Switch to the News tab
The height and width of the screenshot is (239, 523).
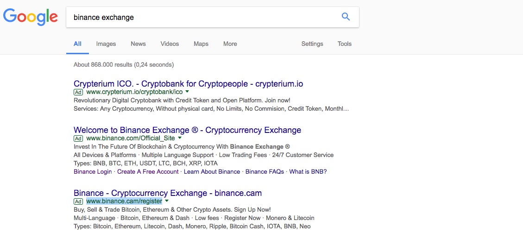[x=138, y=44]
